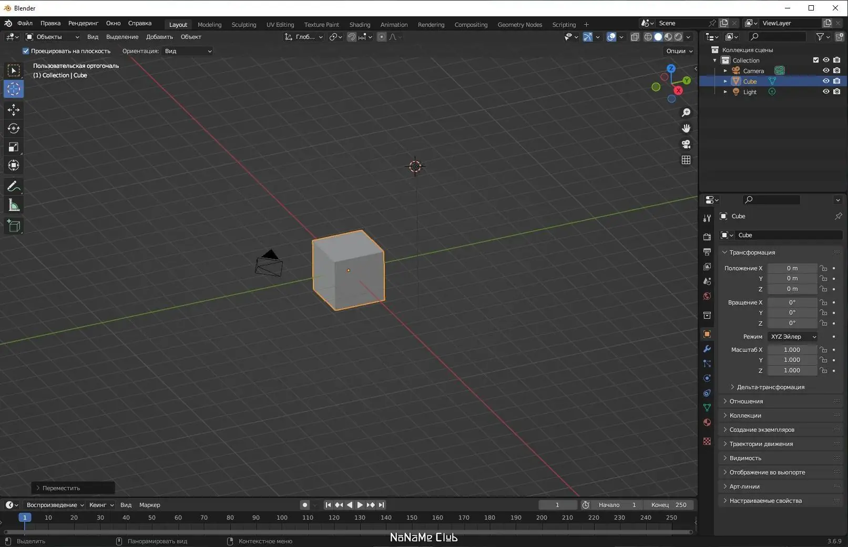
Task: Select the Annotate pencil tool
Action: pyautogui.click(x=14, y=187)
